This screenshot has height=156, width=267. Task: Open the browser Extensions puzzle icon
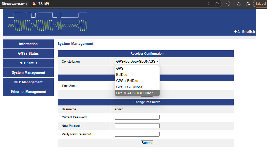(228, 4)
